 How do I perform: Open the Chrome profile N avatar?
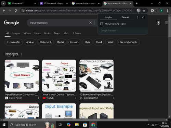(x=161, y=11)
